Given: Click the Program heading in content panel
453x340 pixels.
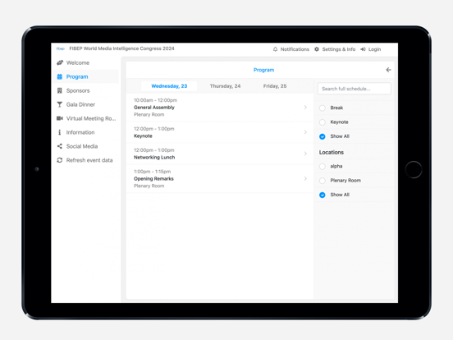Looking at the screenshot, I should [x=263, y=70].
